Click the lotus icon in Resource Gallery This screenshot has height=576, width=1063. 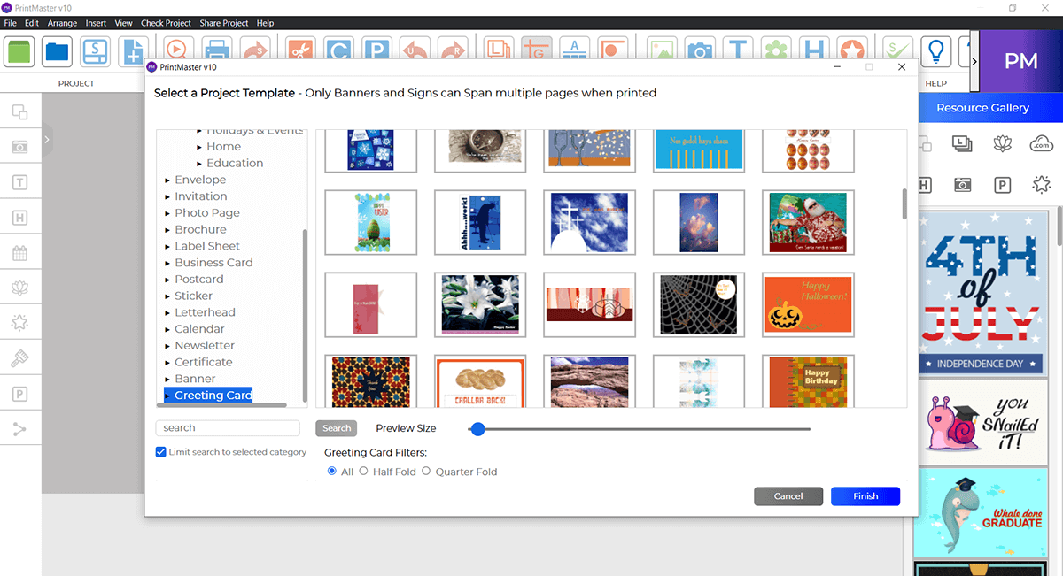(1002, 143)
